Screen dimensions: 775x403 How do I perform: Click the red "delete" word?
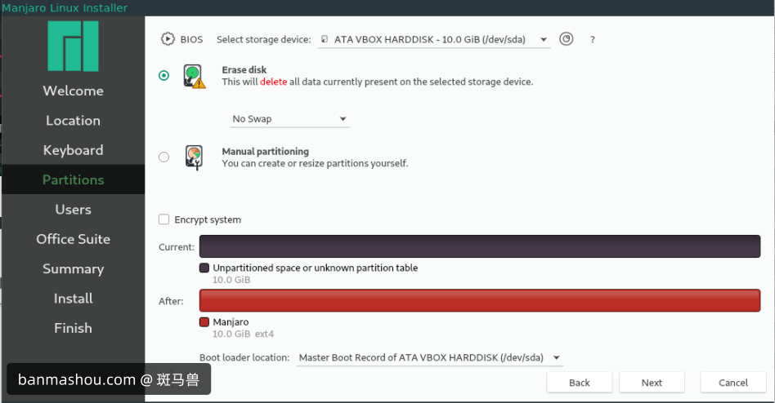point(274,82)
